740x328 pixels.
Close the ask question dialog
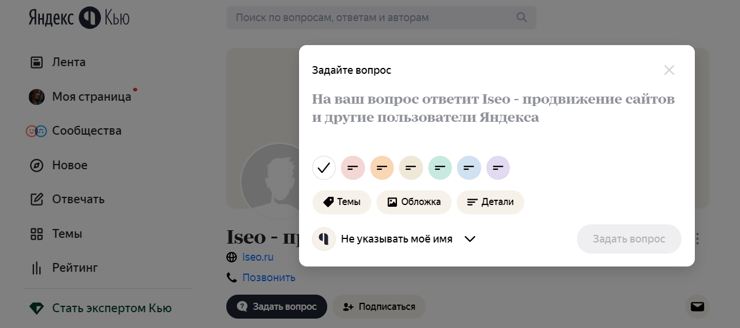pos(669,70)
